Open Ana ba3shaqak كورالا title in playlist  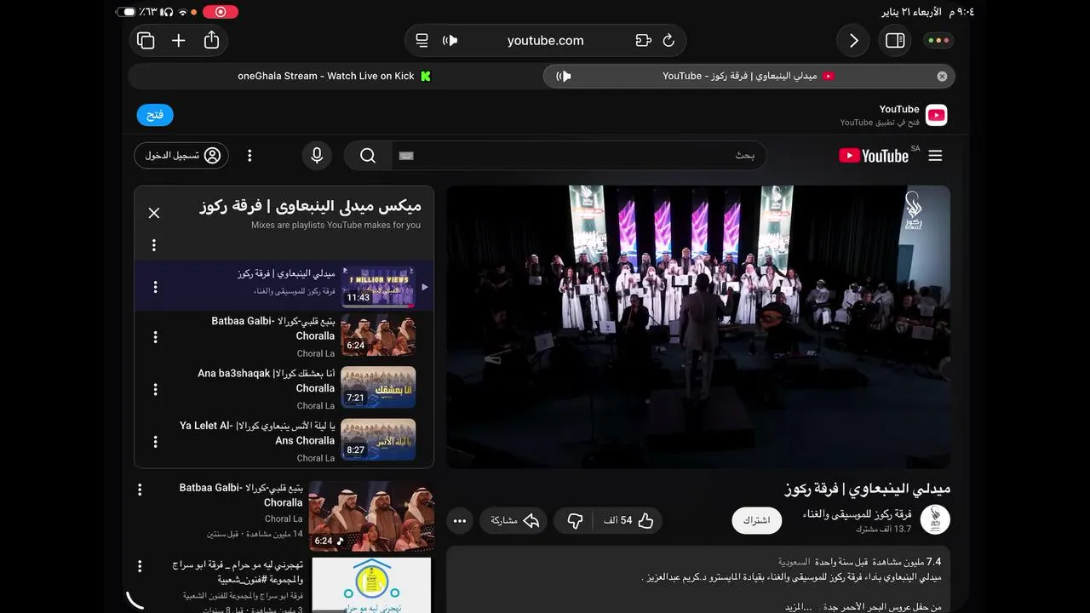point(266,381)
